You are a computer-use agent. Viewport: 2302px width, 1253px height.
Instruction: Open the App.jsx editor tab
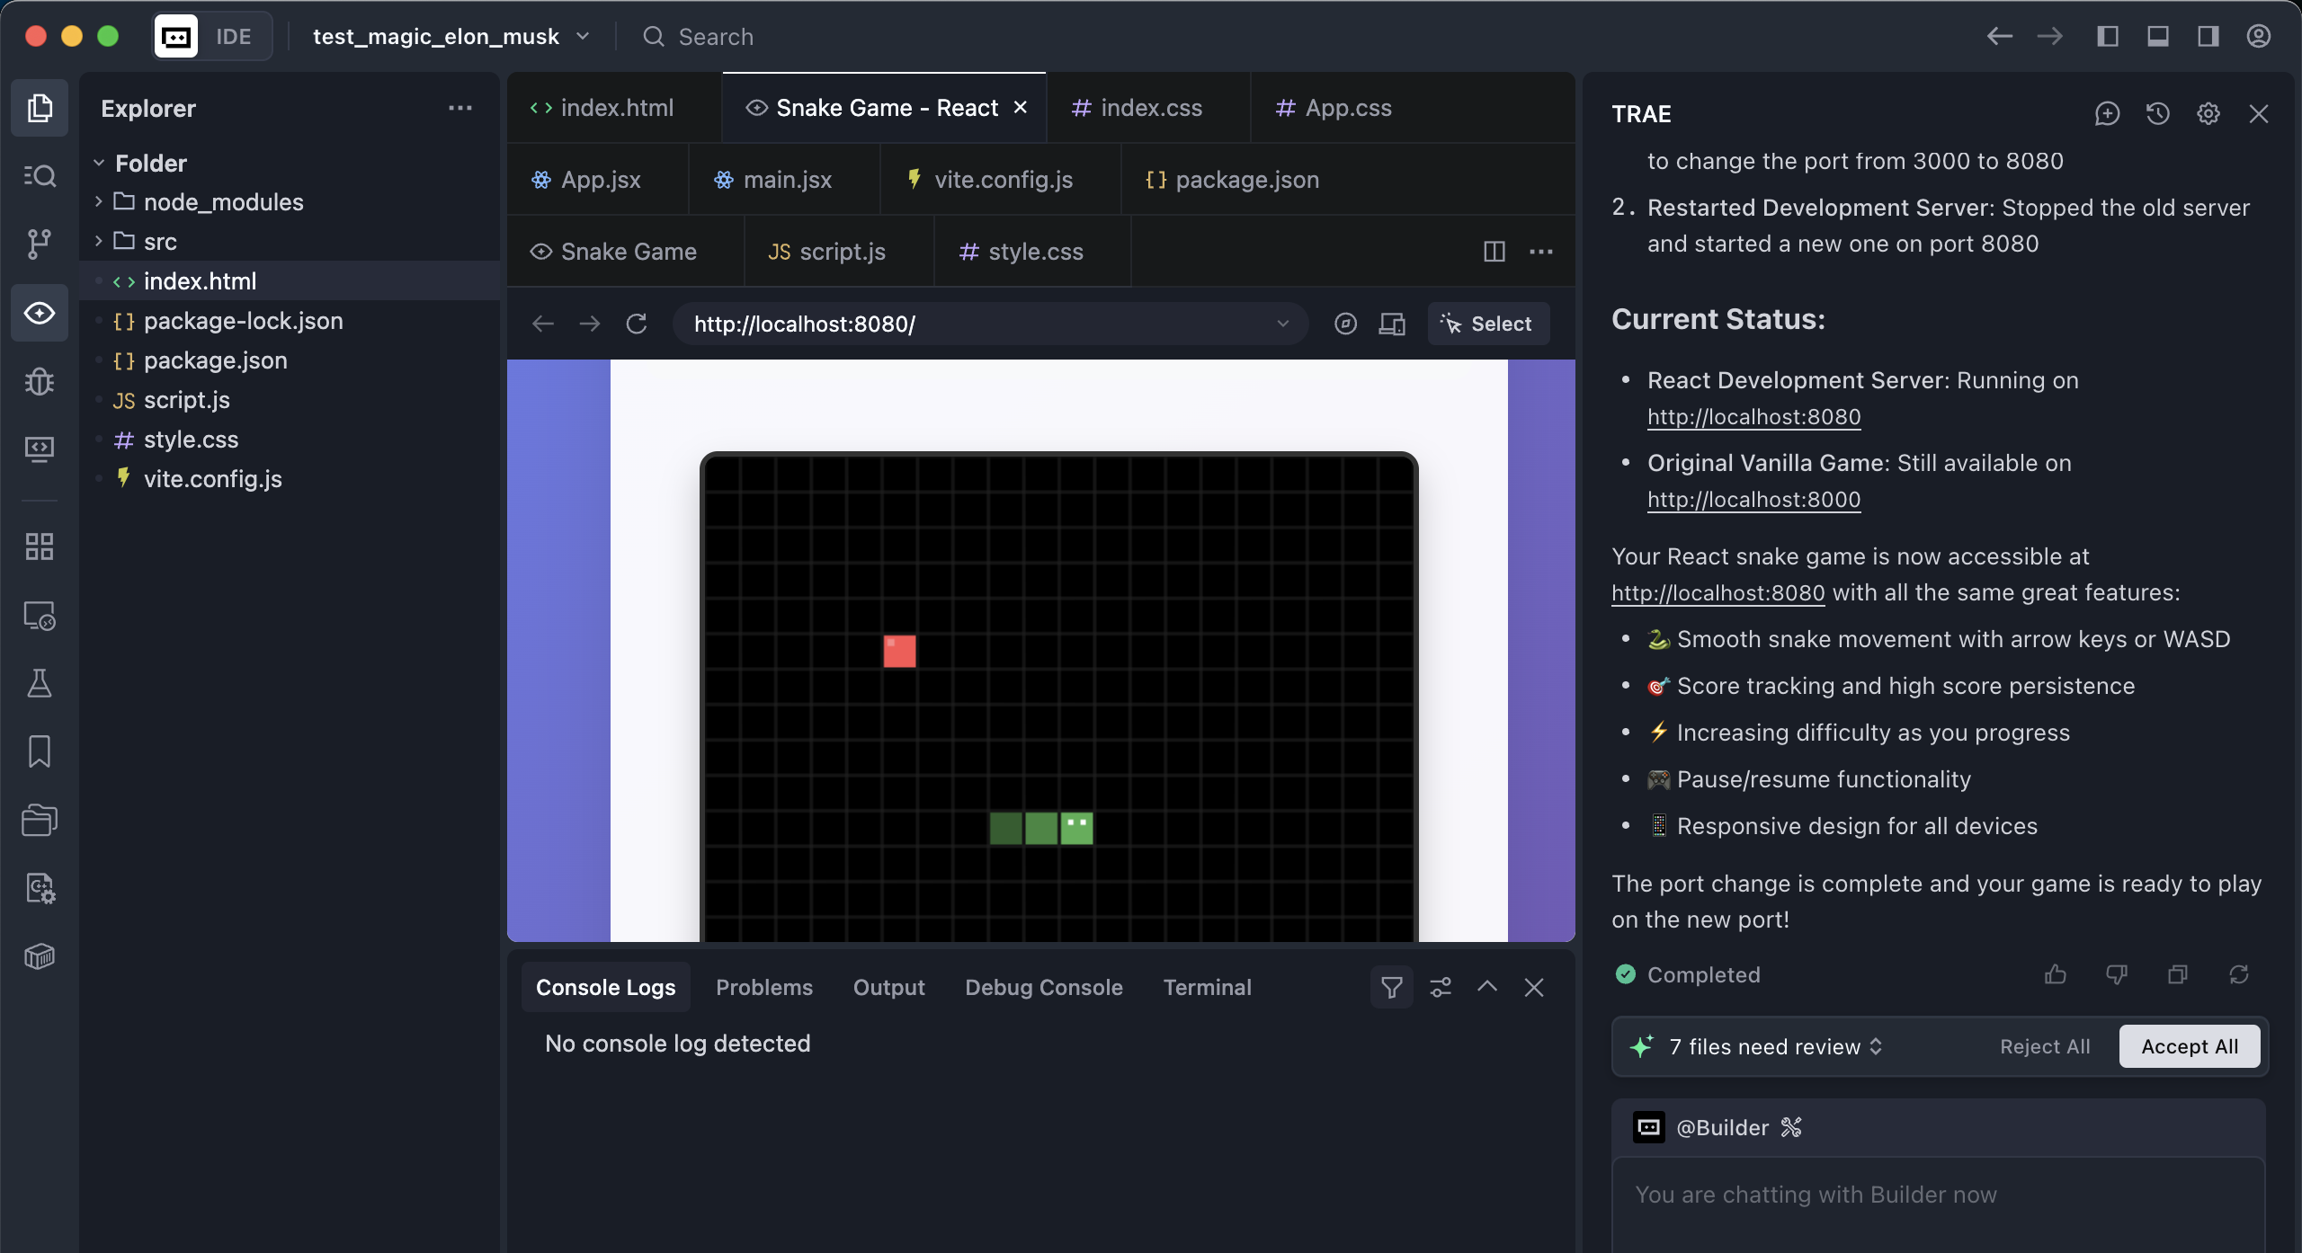point(600,180)
